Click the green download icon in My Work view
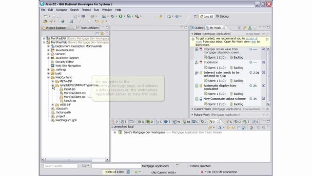The width and height of the screenshot is (312, 176). 250,28
